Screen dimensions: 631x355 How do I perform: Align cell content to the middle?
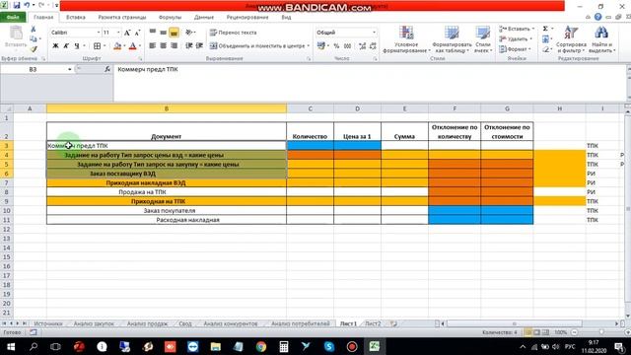point(163,33)
